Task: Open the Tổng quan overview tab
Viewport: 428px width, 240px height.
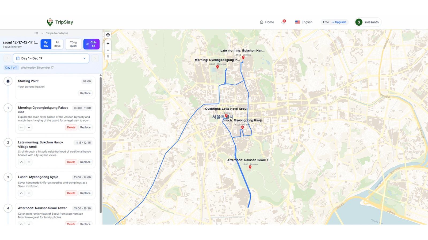Action: (73, 44)
